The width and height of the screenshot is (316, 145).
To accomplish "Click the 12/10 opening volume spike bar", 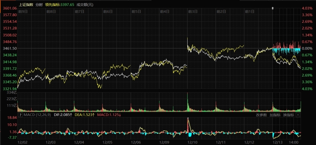I will tap(188, 102).
